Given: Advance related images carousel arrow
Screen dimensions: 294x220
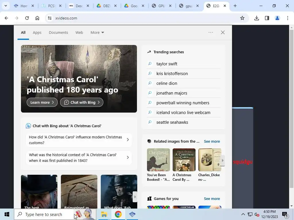Looking at the screenshot, I should coord(223,160).
